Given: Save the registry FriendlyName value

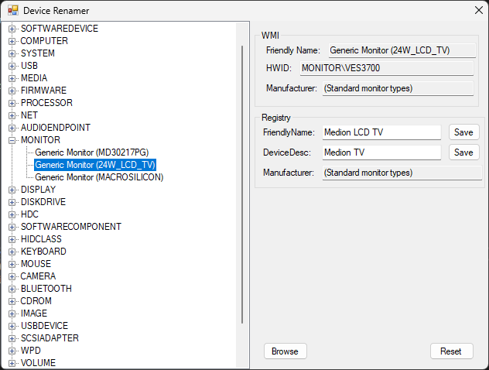Looking at the screenshot, I should click(x=463, y=132).
